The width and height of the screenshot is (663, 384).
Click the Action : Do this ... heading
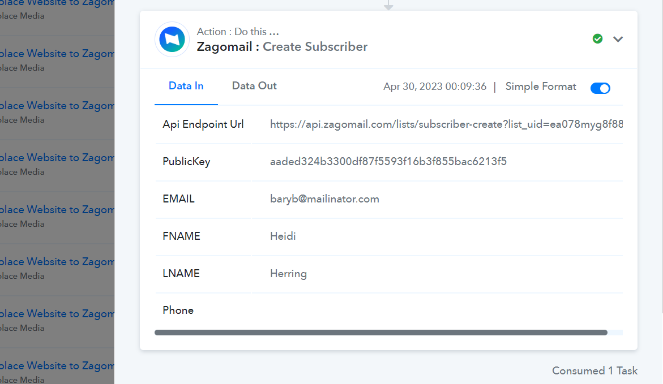point(238,32)
